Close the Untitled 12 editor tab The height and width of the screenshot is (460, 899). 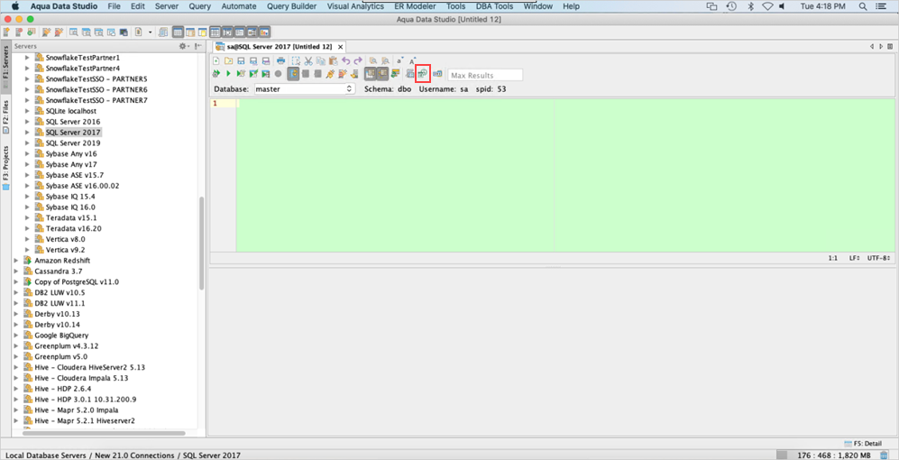pyautogui.click(x=340, y=47)
